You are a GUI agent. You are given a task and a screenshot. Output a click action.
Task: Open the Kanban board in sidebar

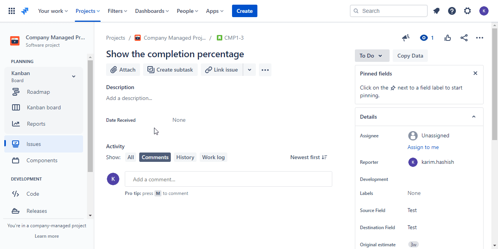[x=43, y=107]
